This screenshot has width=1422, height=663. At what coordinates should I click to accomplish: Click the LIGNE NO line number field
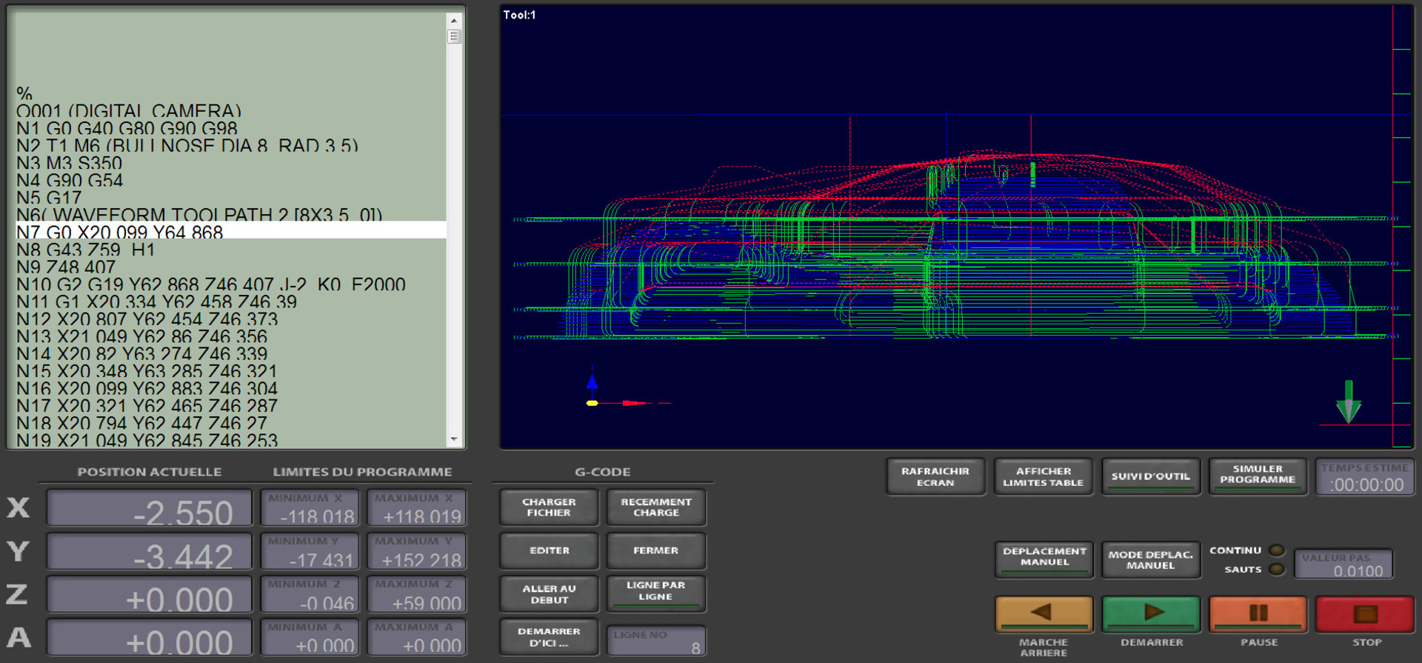[x=656, y=642]
